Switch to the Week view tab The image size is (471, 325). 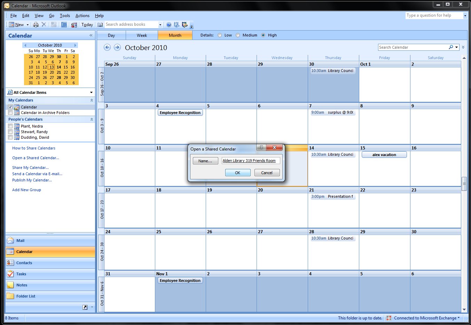(142, 35)
